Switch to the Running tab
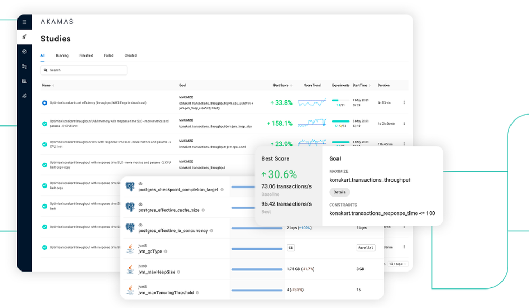Screen dimensions: 529x308 tap(62, 55)
